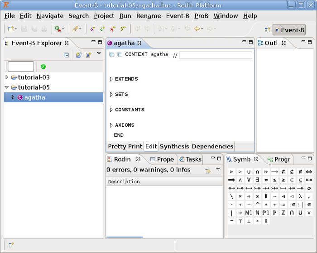Click the status bar icon at bottom left
This screenshot has width=317, height=253.
(x=11, y=245)
